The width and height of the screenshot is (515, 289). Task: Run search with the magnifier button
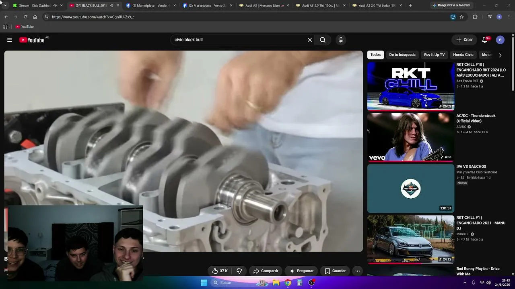pyautogui.click(x=323, y=40)
